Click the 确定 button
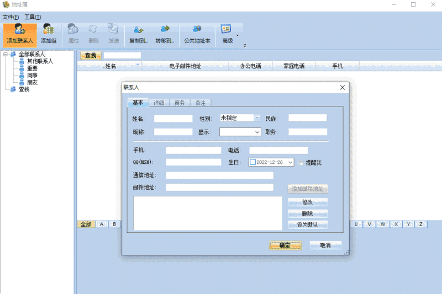442x294 pixels. coord(285,245)
